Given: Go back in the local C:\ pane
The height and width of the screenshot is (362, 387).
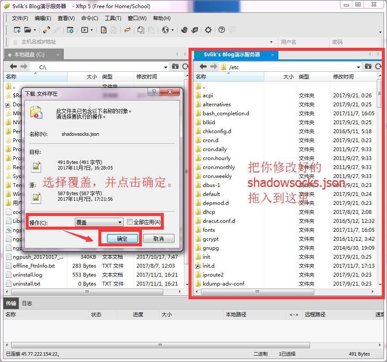Looking at the screenshot, I should click(13, 66).
